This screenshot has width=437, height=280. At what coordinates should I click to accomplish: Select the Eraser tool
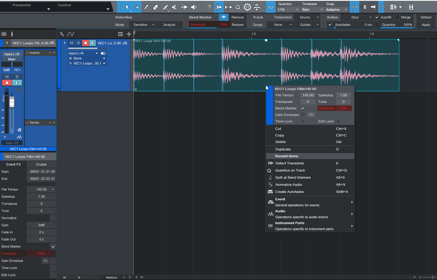click(156, 7)
